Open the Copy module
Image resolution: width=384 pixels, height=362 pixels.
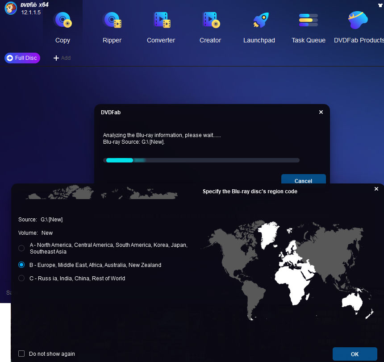click(x=63, y=27)
